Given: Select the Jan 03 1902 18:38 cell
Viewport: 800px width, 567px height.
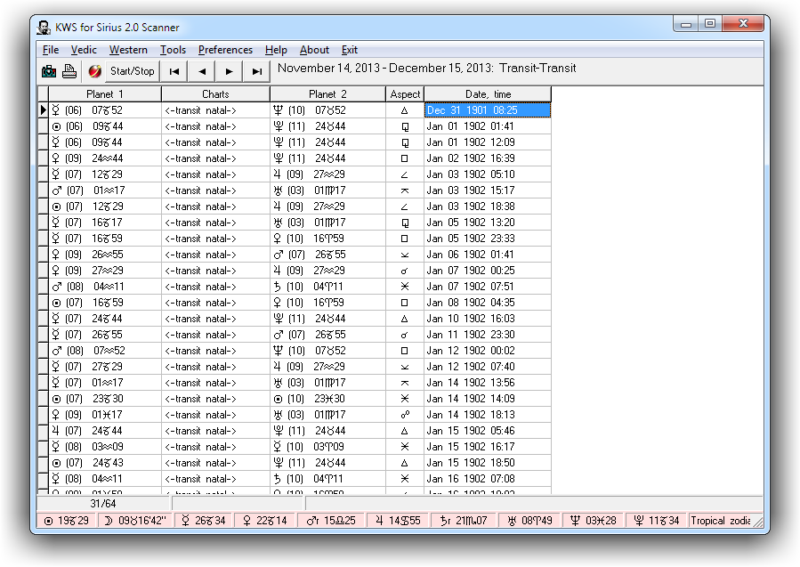Looking at the screenshot, I should (x=488, y=207).
